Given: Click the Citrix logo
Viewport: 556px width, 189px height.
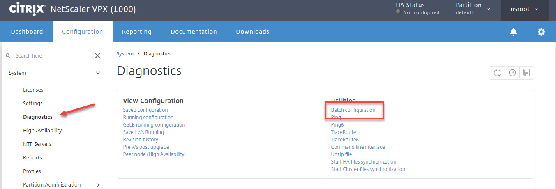Looking at the screenshot, I should click(27, 8).
